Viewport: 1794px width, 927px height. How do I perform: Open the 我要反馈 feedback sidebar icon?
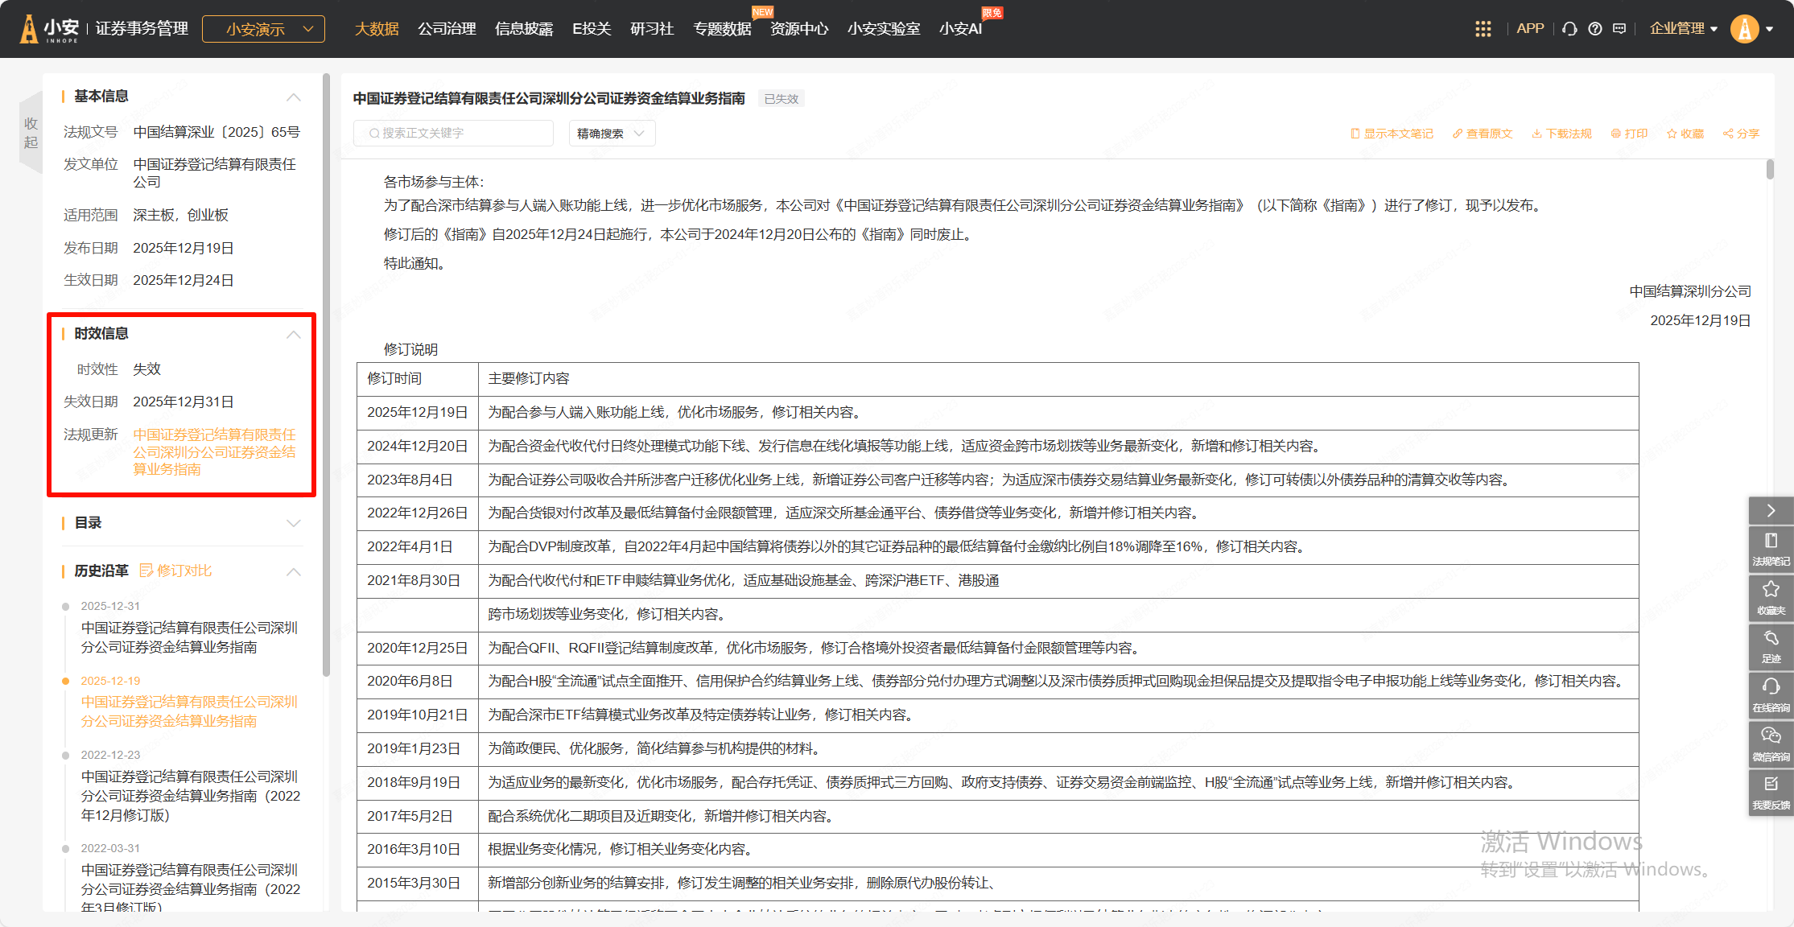(1771, 793)
